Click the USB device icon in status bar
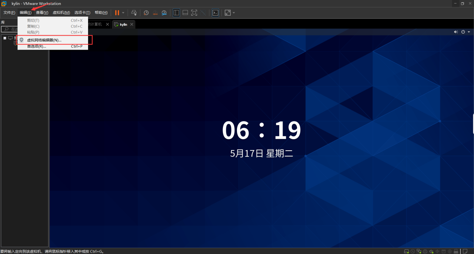The image size is (474, 254). 456,251
